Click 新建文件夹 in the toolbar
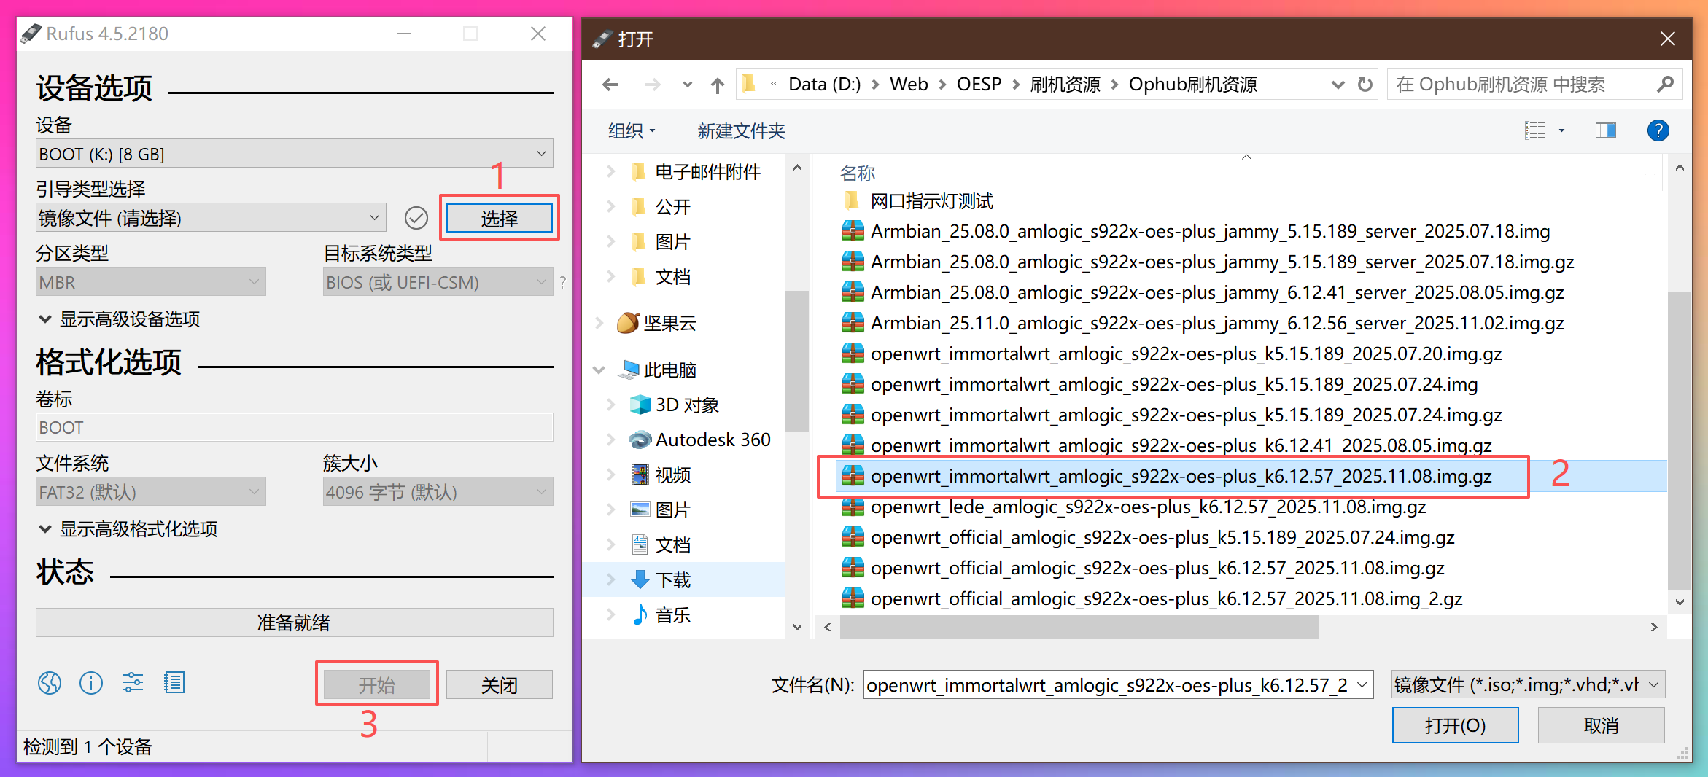 (740, 130)
